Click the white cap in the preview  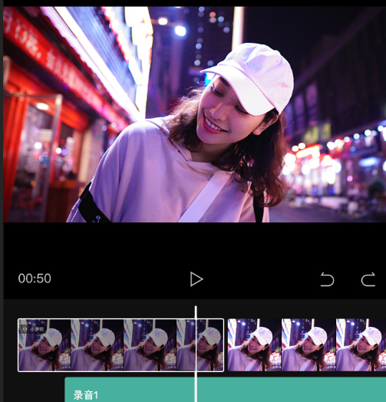[252, 77]
